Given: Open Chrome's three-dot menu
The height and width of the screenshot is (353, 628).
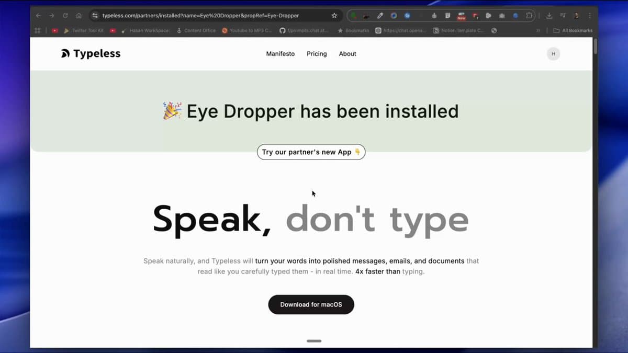Looking at the screenshot, I should point(589,16).
